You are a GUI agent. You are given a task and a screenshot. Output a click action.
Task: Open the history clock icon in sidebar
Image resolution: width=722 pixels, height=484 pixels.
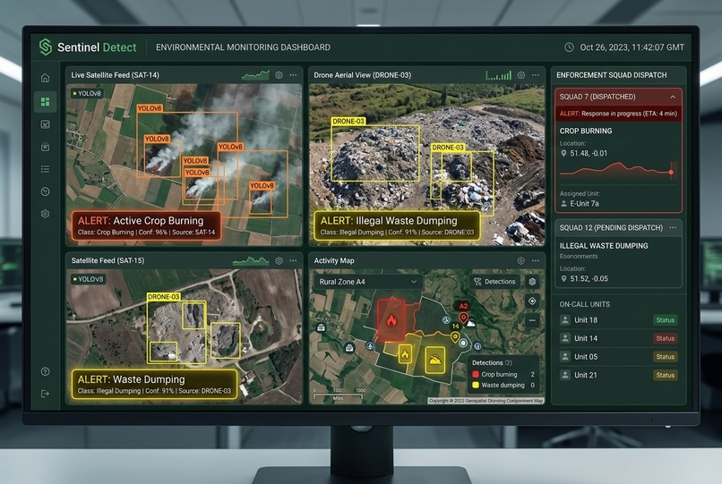point(45,191)
